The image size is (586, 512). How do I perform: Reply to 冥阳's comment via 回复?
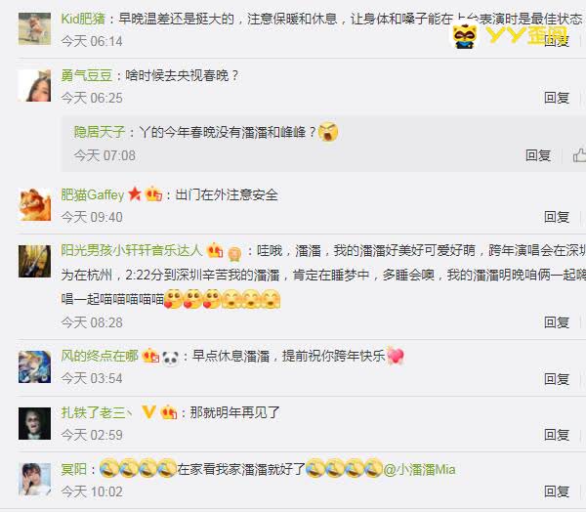click(557, 491)
